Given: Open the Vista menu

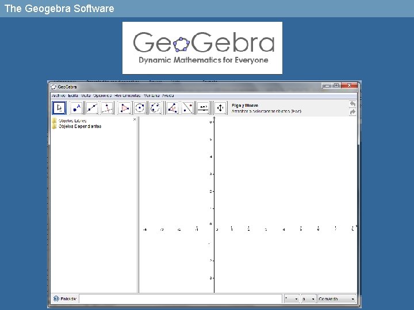Looking at the screenshot, I should [86, 95].
